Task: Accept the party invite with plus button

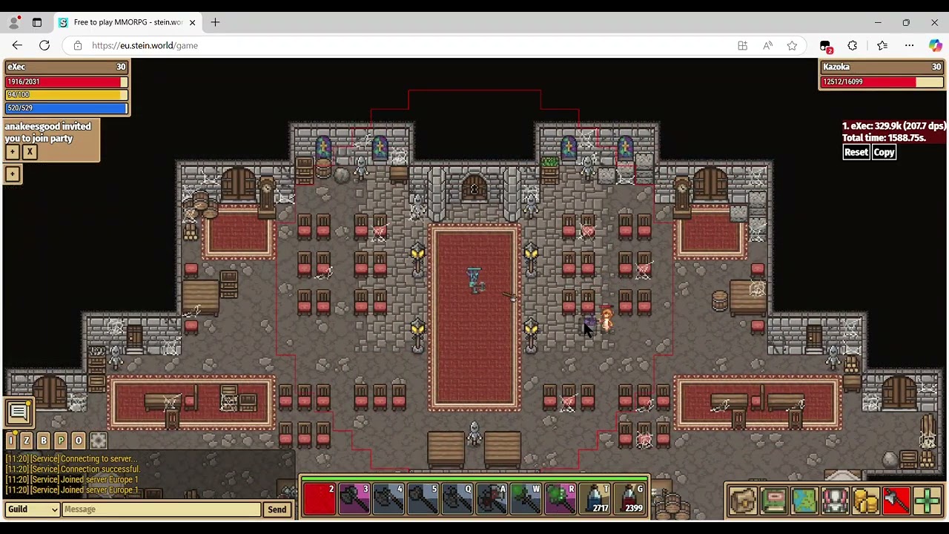Action: (x=12, y=152)
